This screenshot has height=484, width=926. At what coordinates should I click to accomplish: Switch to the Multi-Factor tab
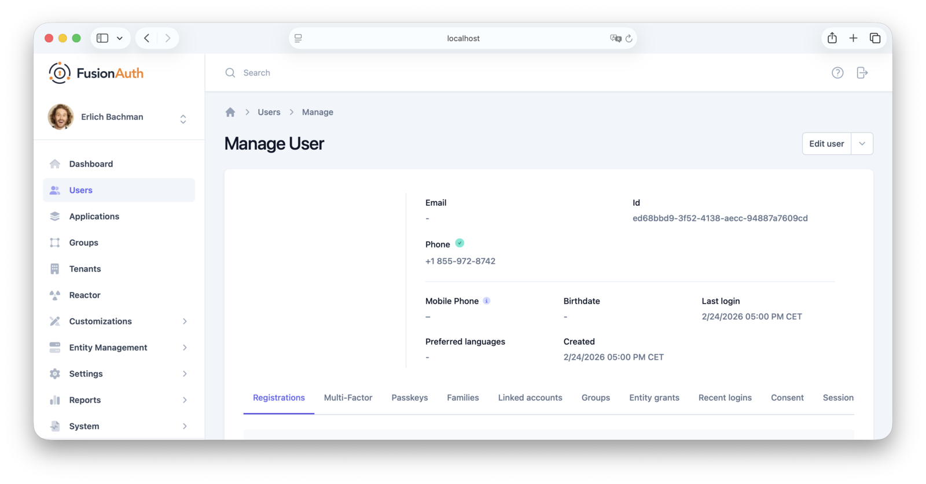(348, 398)
